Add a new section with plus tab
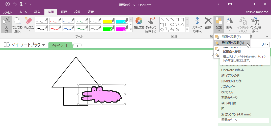The height and width of the screenshot is (126, 271). (x=77, y=46)
